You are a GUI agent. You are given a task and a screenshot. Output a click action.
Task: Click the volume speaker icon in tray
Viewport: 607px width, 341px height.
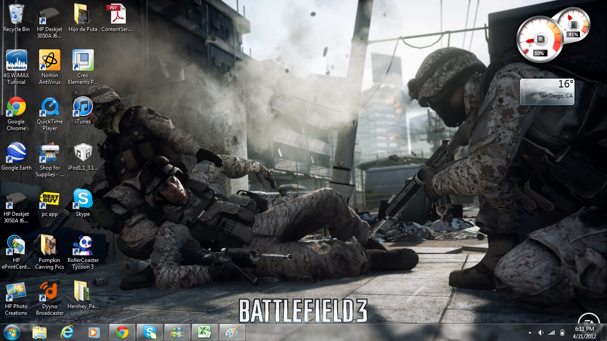(541, 333)
